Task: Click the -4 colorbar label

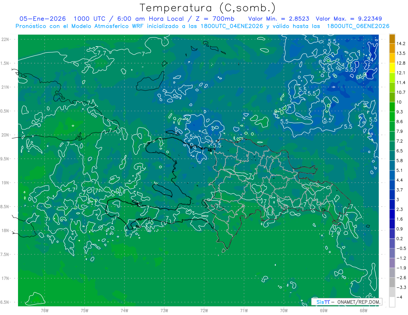Action: point(400,297)
